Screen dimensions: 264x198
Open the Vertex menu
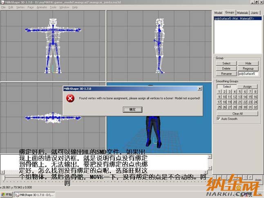point(20,7)
